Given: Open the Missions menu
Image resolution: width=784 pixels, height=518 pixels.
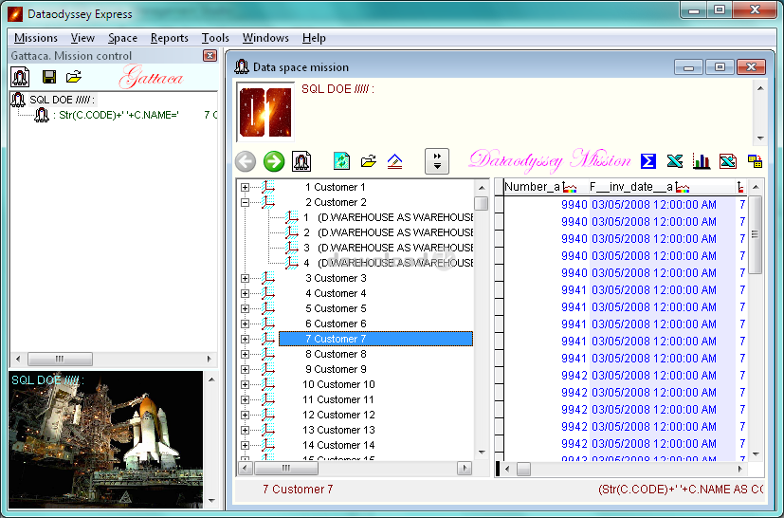Looking at the screenshot, I should (36, 38).
